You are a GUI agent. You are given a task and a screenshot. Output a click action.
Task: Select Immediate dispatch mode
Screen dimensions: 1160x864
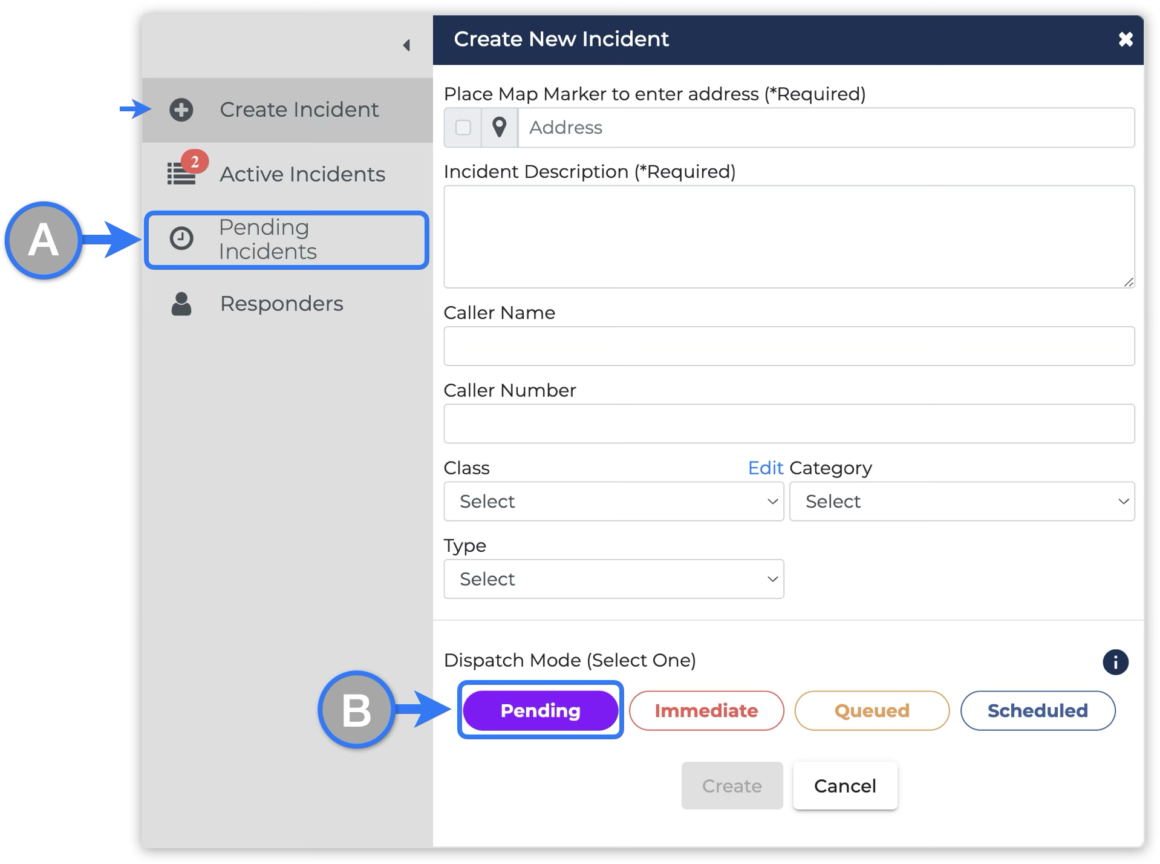(x=706, y=710)
